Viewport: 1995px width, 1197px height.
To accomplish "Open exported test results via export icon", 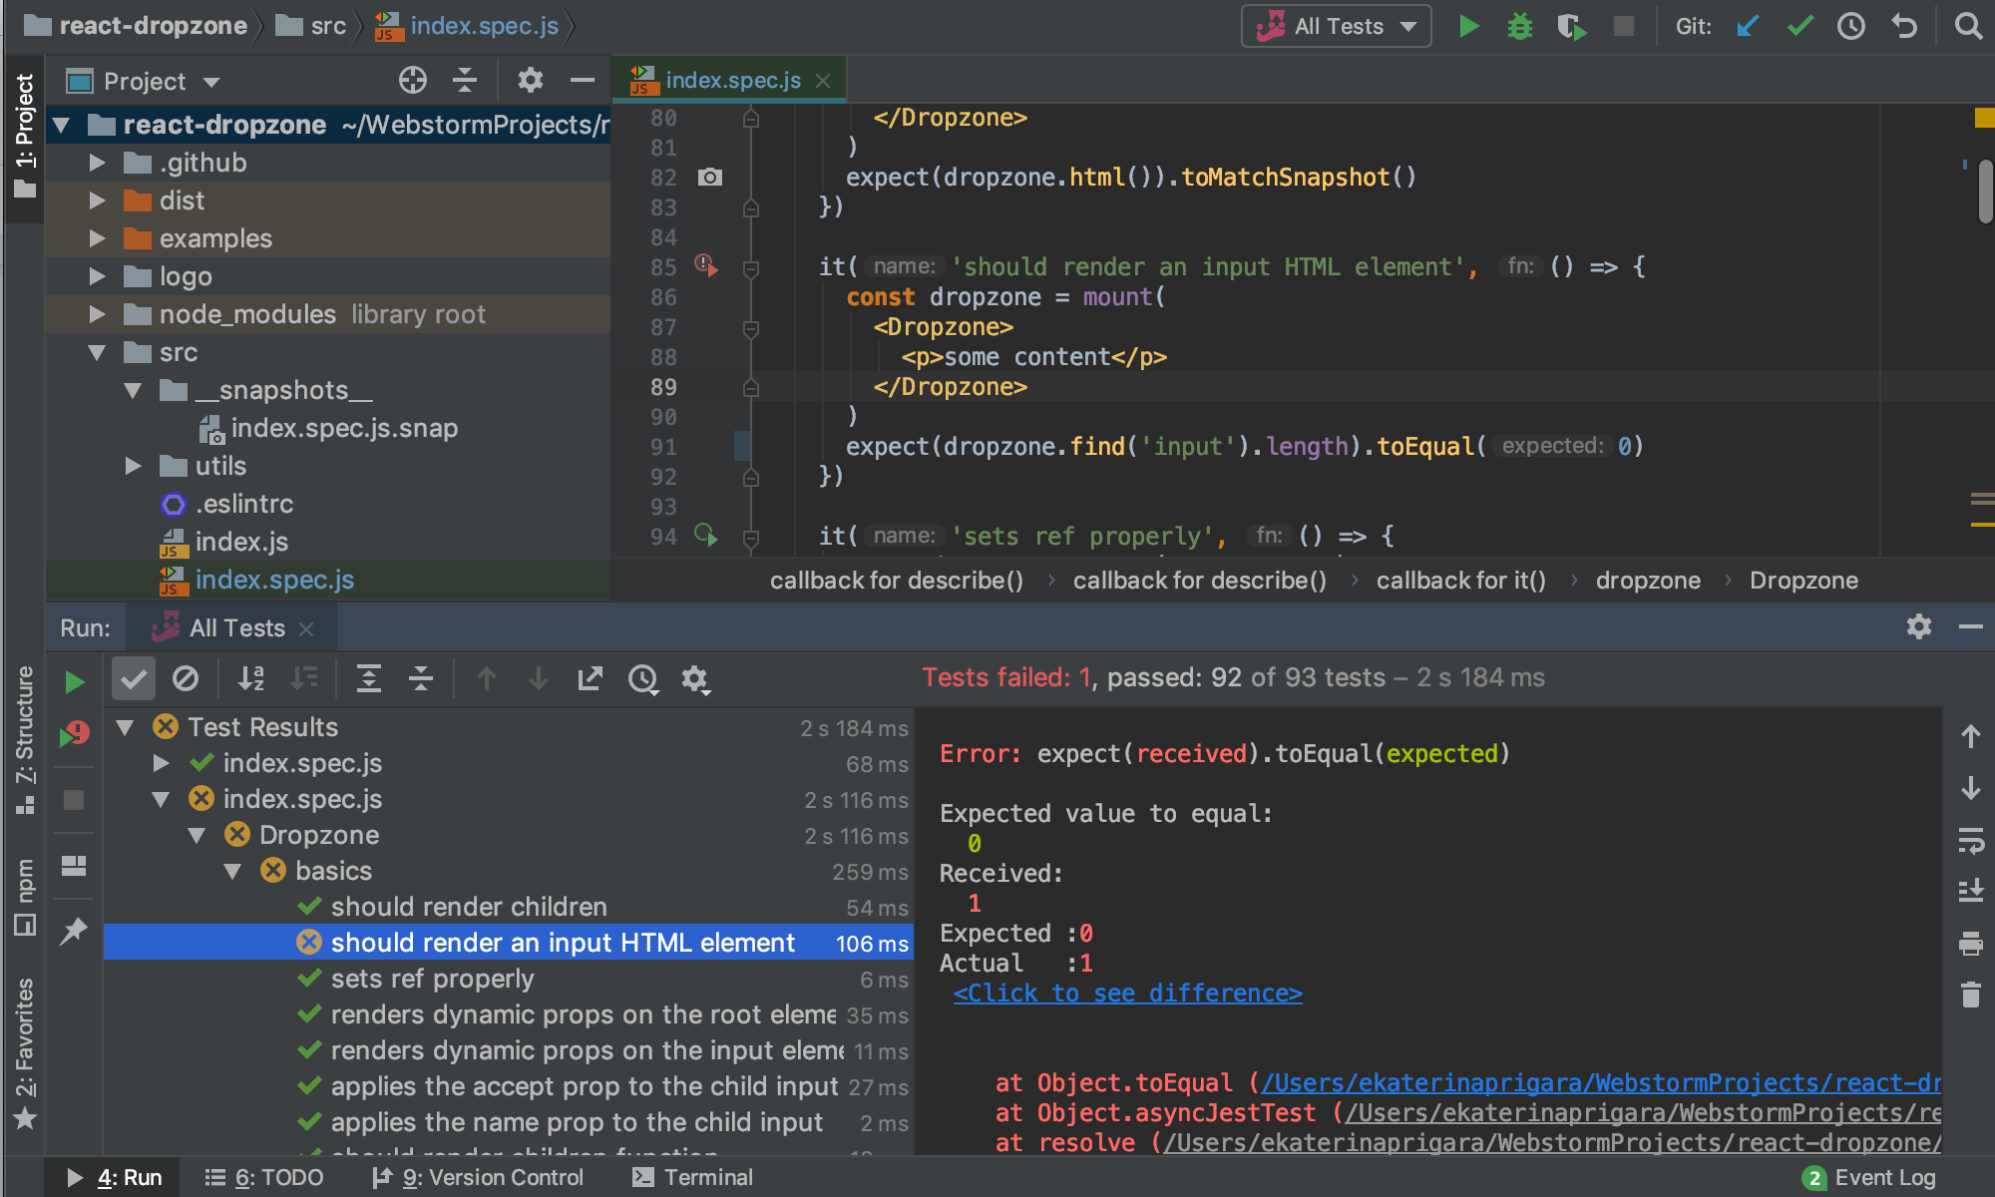I will [591, 679].
